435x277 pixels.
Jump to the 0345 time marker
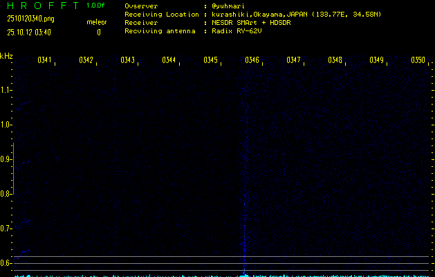(x=210, y=61)
